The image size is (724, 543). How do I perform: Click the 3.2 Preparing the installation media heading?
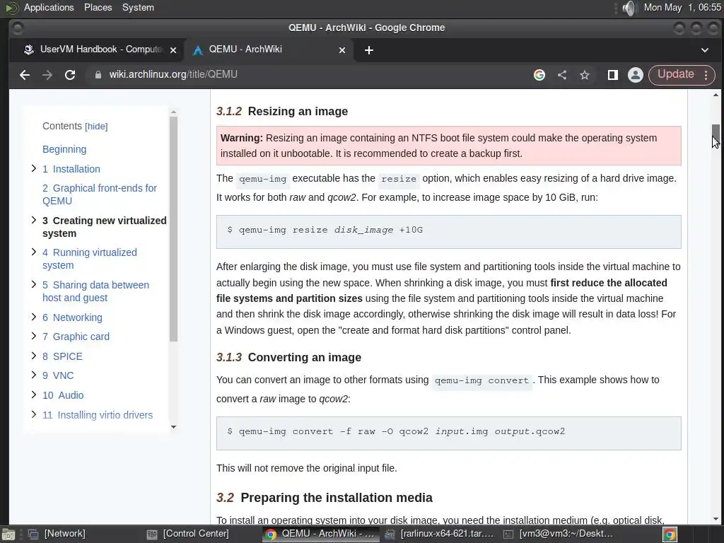click(324, 498)
